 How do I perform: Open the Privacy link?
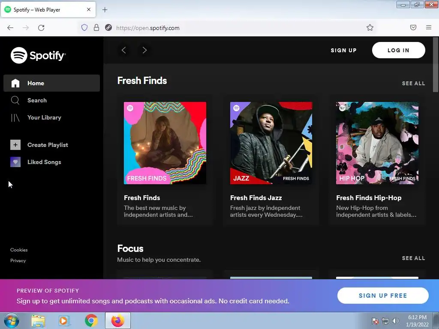coord(18,260)
